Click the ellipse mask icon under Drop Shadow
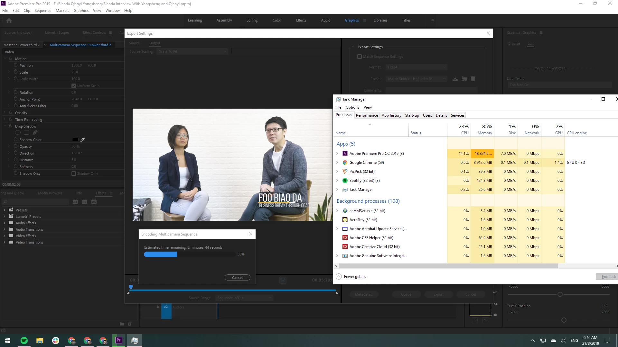This screenshot has width=618, height=347. pos(18,133)
